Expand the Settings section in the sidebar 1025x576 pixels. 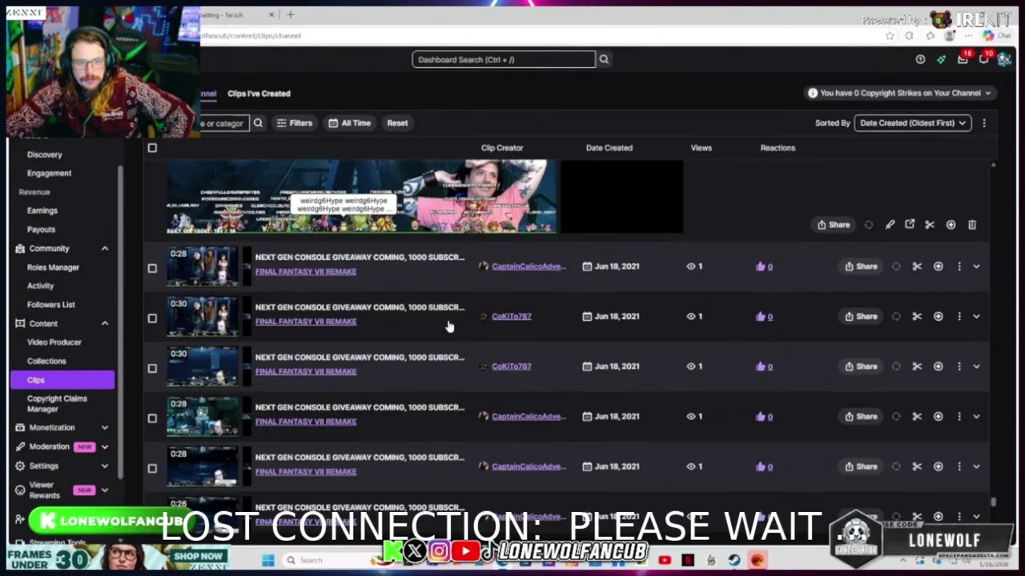(104, 466)
